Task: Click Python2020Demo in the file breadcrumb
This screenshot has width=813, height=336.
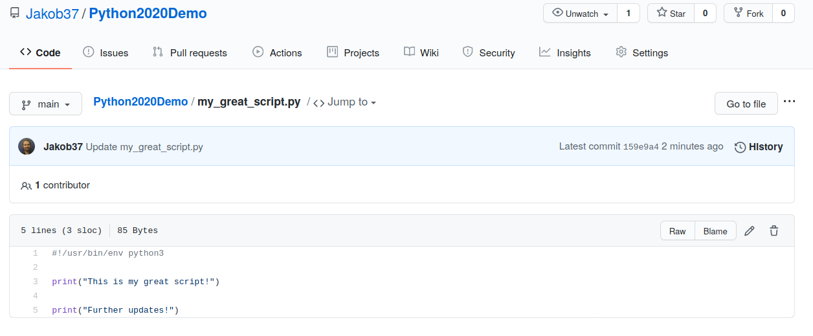Action: point(140,102)
